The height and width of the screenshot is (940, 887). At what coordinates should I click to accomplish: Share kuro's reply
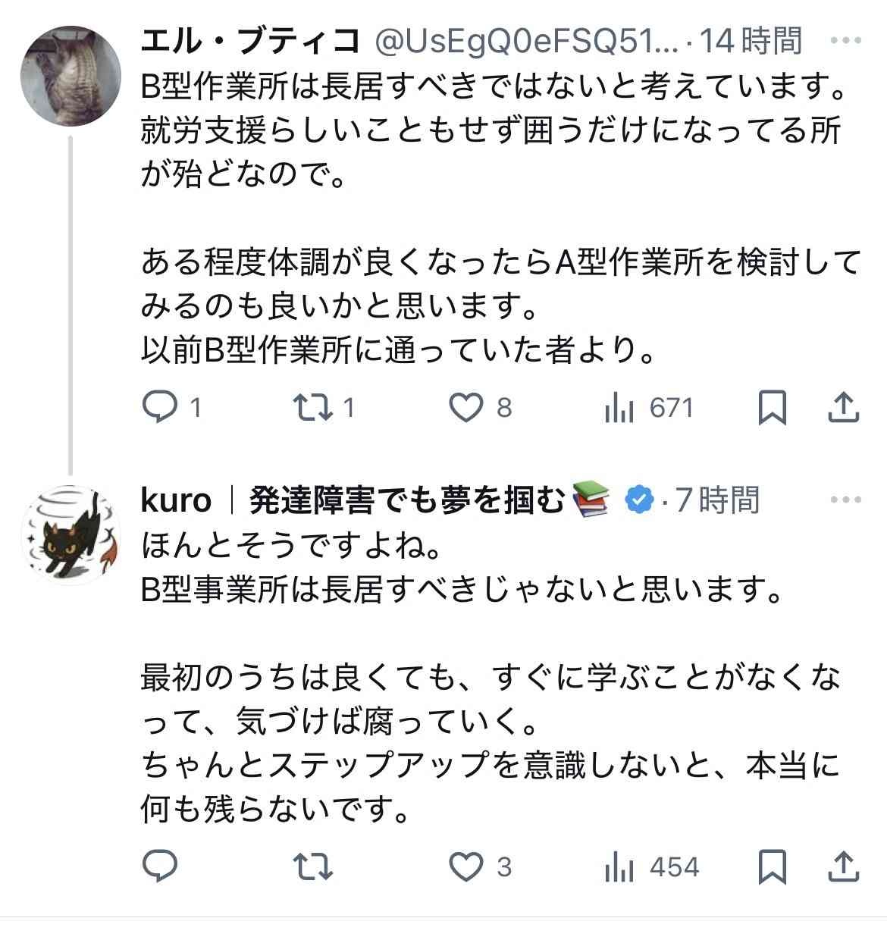click(x=842, y=866)
